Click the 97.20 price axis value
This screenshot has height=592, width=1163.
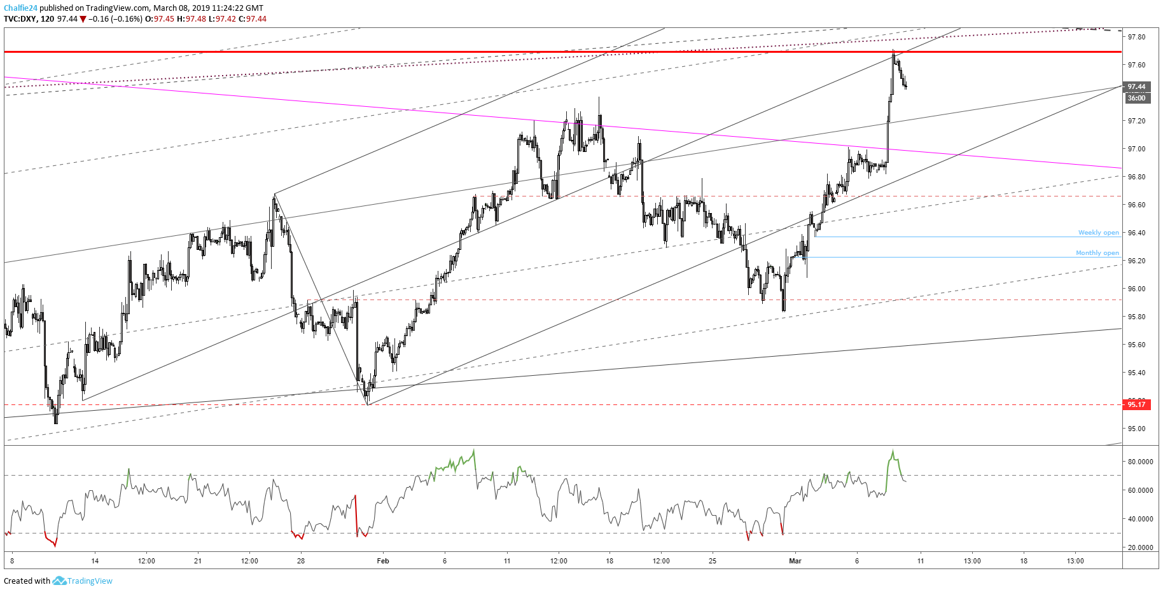1136,121
